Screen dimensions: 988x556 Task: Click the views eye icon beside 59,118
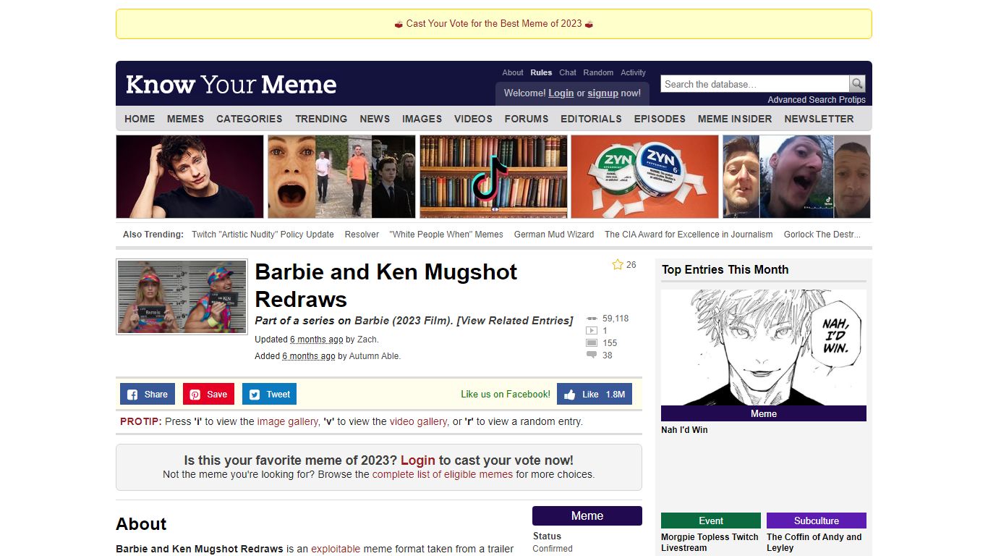click(592, 319)
